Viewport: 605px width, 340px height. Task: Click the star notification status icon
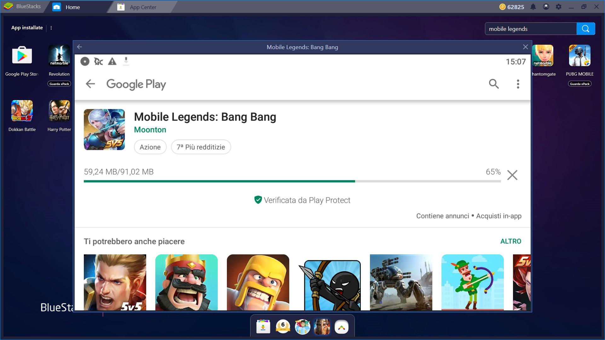pyautogui.click(x=85, y=61)
